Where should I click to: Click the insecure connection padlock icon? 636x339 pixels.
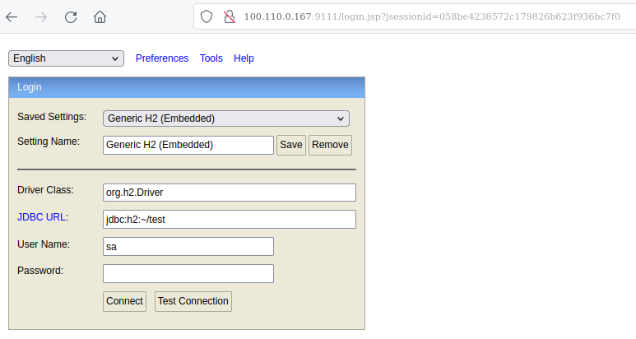click(x=230, y=16)
